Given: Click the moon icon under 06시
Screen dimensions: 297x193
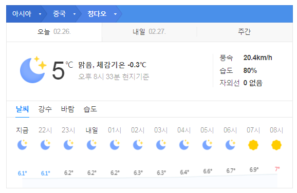Looking at the screenshot, I should pyautogui.click(x=230, y=145).
